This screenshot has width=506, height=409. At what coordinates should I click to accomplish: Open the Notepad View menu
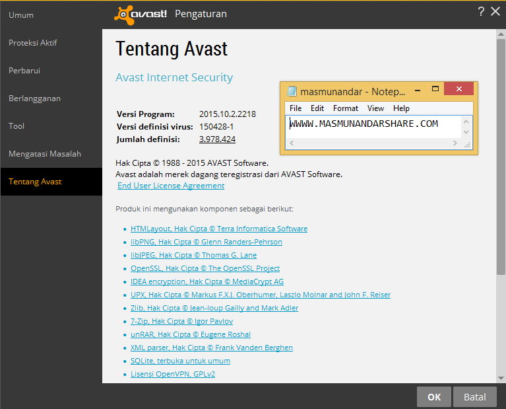[x=375, y=108]
